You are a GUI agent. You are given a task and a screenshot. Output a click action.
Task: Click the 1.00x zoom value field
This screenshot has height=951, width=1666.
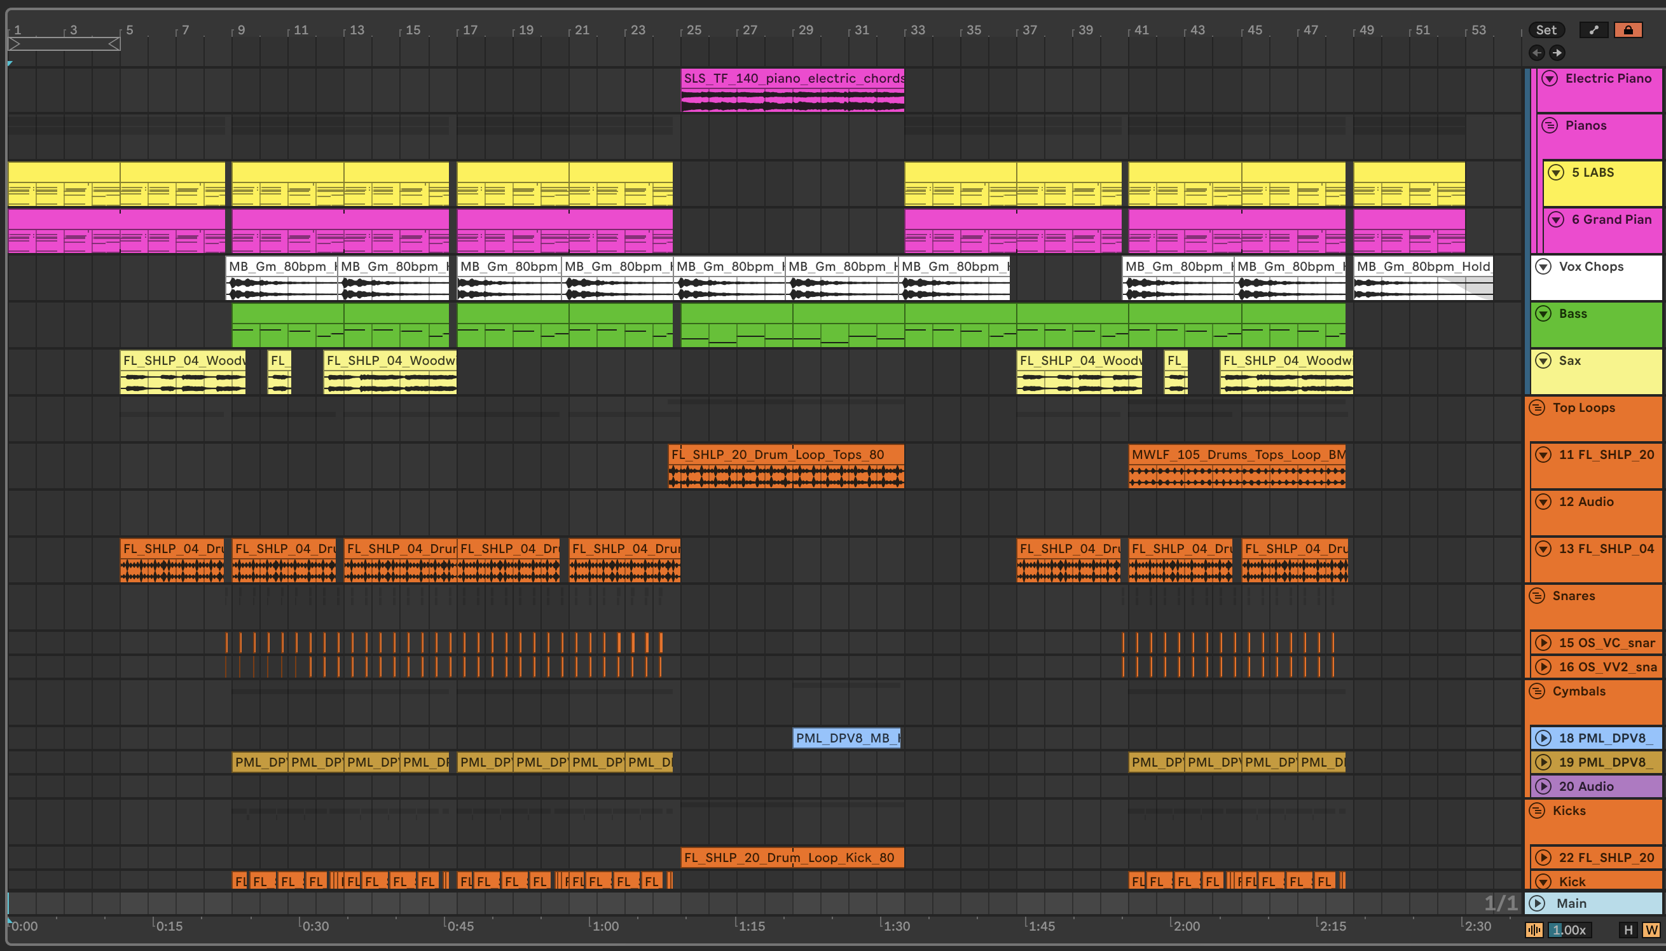coord(1569,929)
